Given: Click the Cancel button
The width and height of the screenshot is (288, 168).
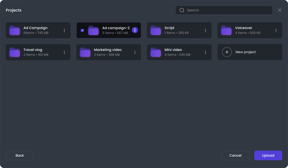Looking at the screenshot, I should click(235, 156).
